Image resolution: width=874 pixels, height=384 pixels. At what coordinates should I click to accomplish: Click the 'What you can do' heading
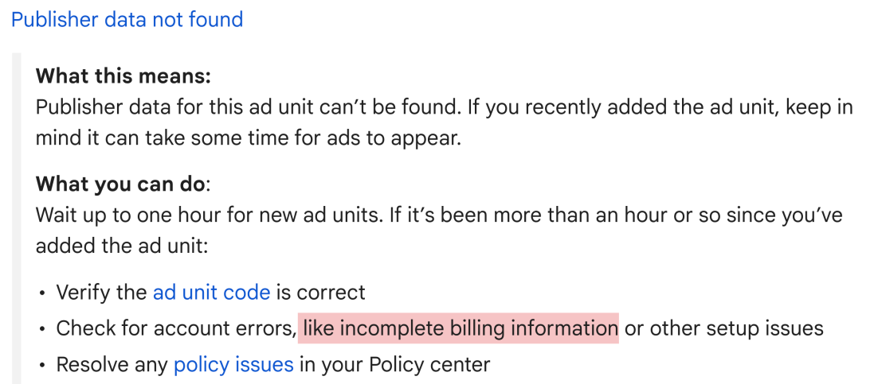120,184
